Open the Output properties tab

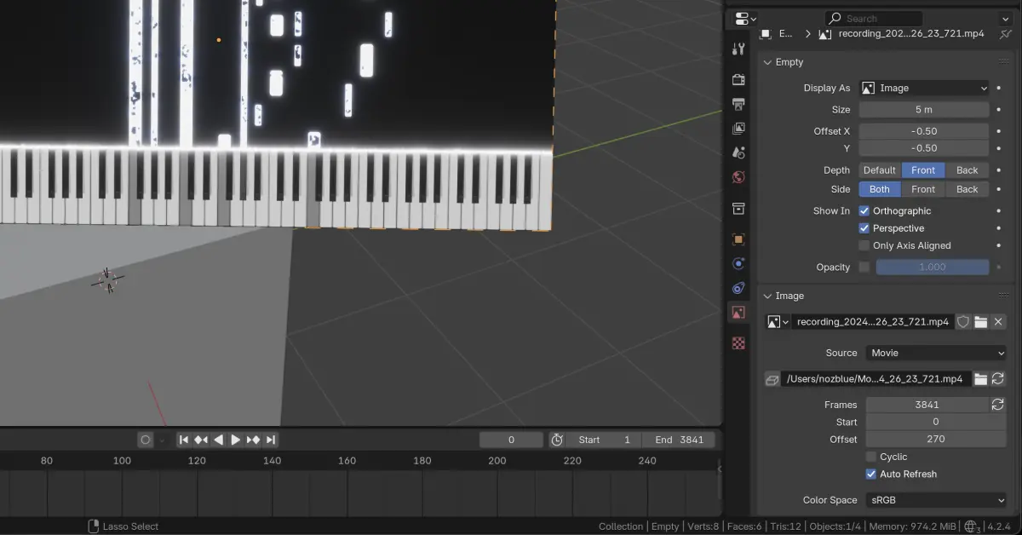pos(738,104)
